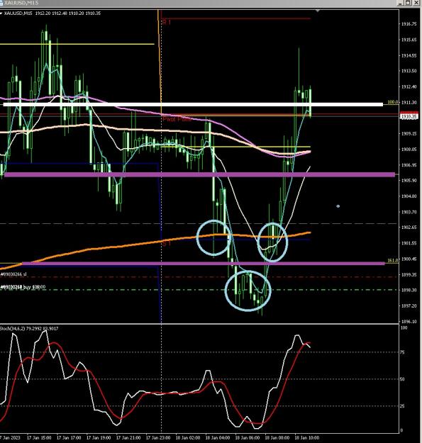Select the buy order line label
This screenshot has height=443, width=422.
pos(23,287)
